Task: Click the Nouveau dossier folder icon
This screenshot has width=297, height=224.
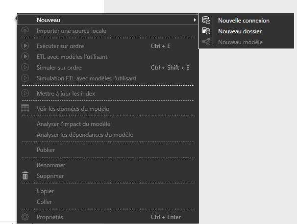Action: tap(206, 31)
